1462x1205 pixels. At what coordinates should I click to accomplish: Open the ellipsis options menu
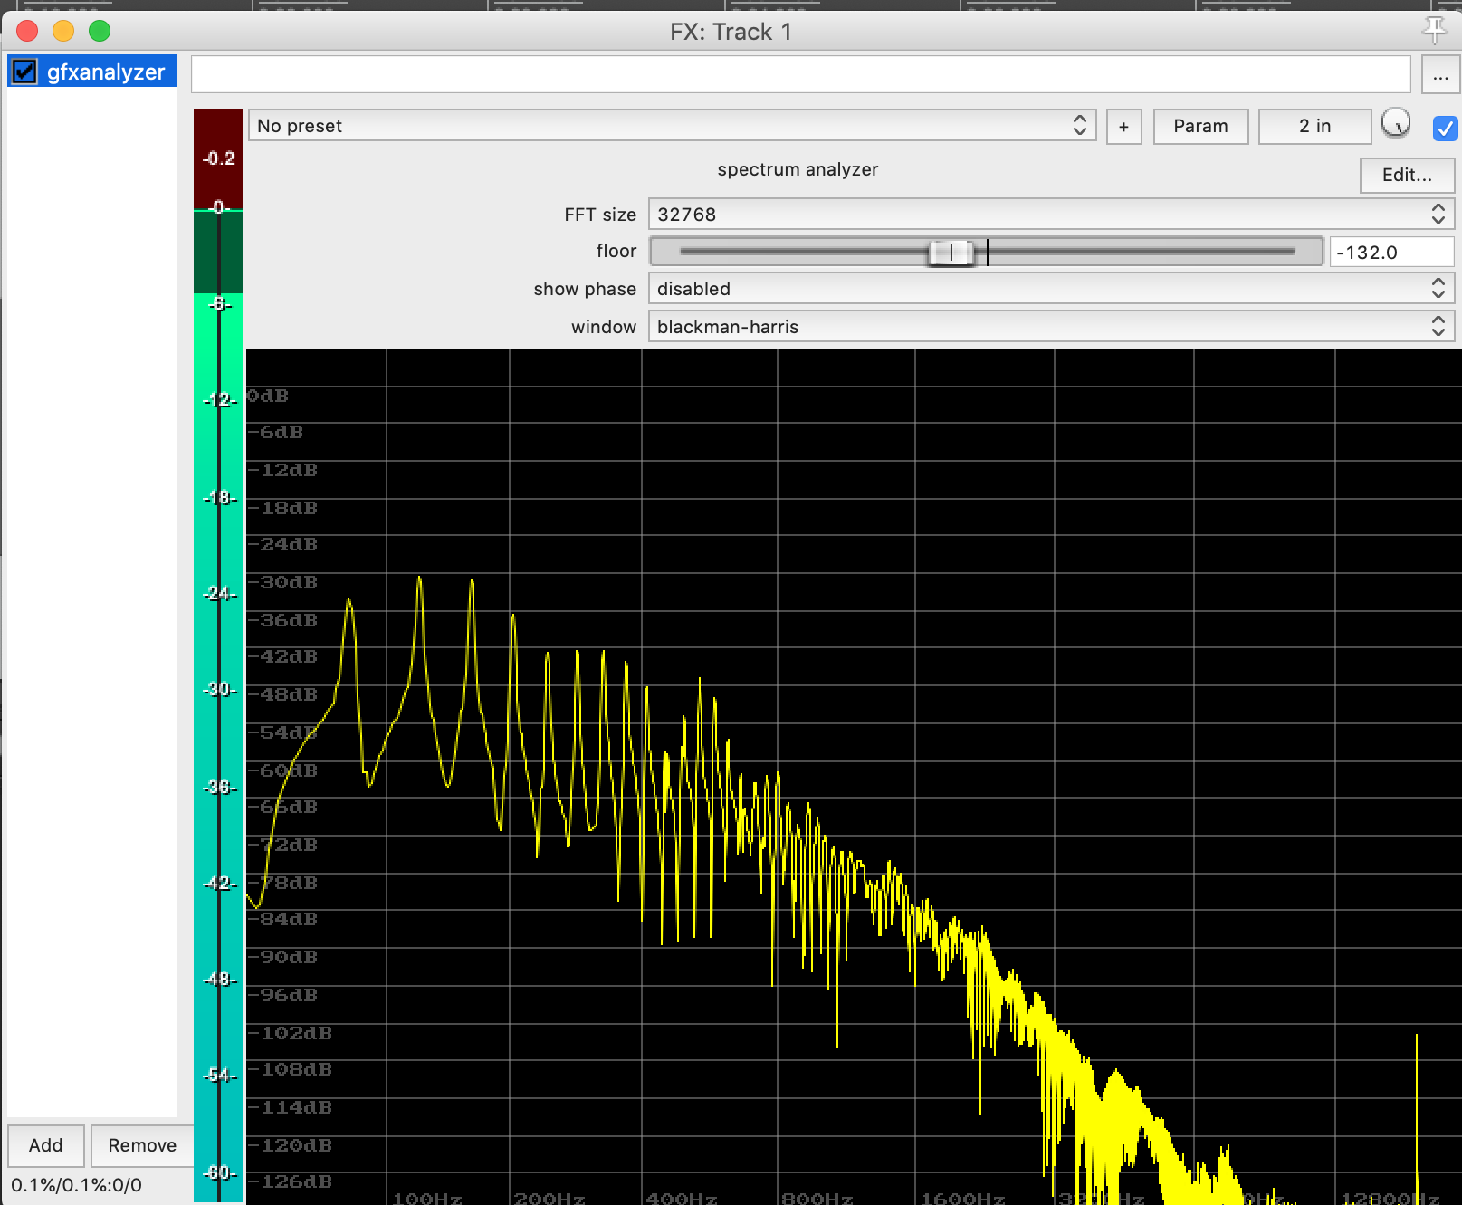(1440, 74)
